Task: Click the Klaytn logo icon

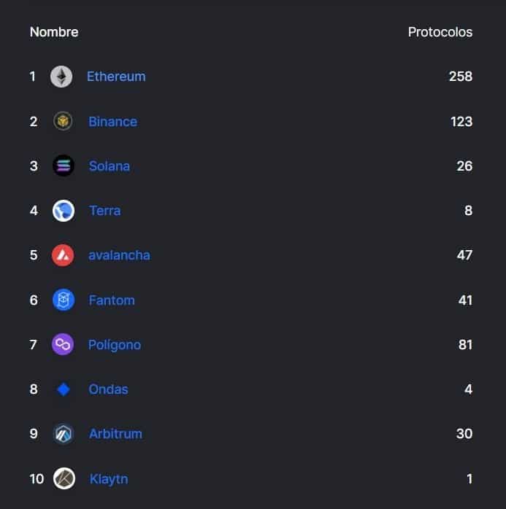Action: [x=64, y=478]
